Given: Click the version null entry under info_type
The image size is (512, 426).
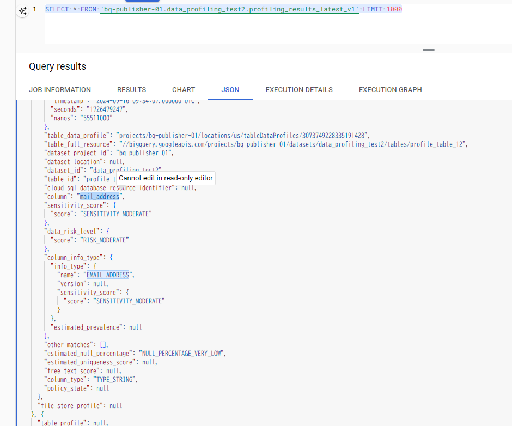Looking at the screenshot, I should pos(83,284).
